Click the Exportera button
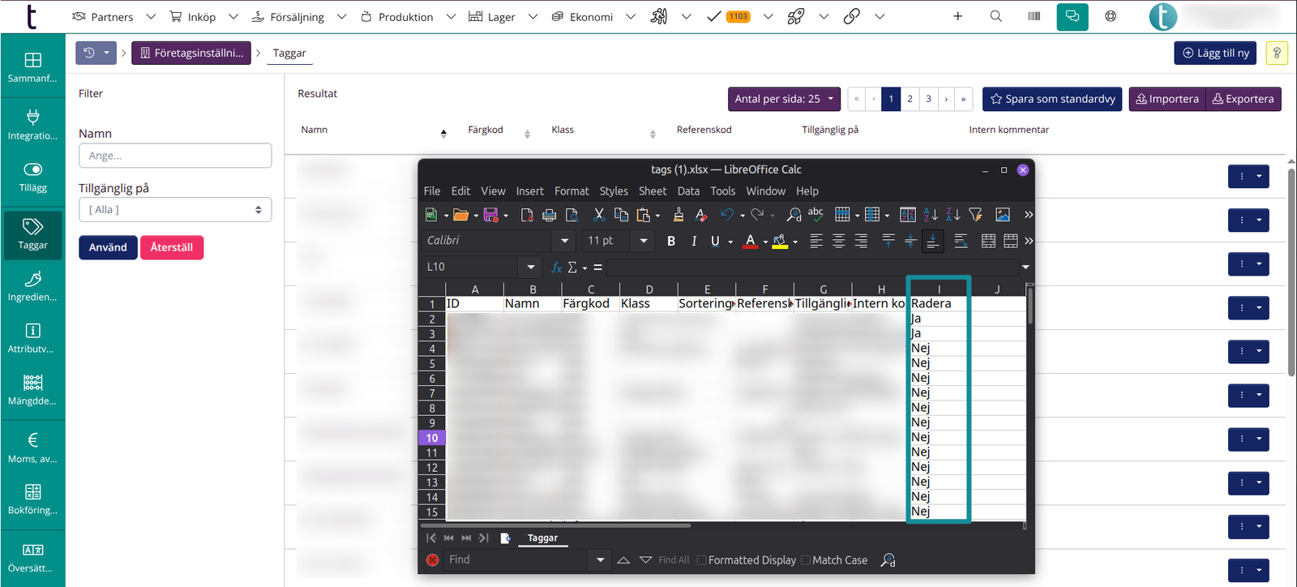1297x587 pixels. point(1243,99)
